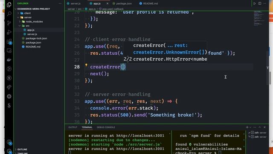The image size is (273, 154).
Task: Open editor more actions ellipsis
Action: pyautogui.click(x=264, y=3)
